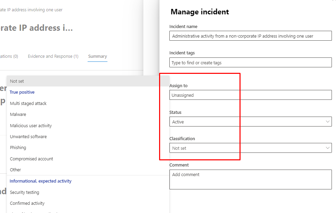Click the Incident tags input box
Screen dimensions: 336x213
tap(250, 63)
